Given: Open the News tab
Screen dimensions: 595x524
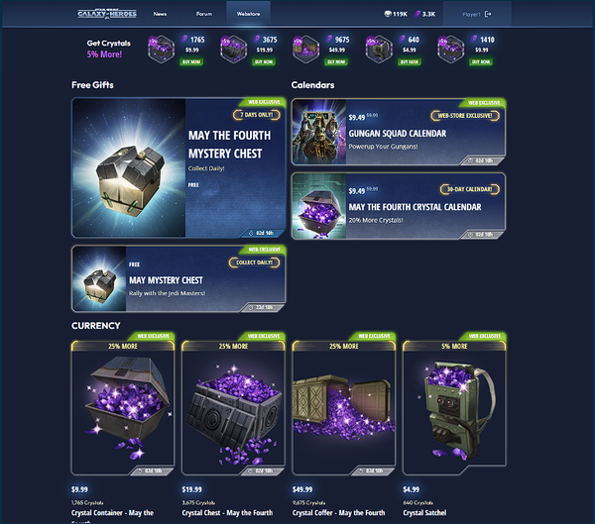Looking at the screenshot, I should pyautogui.click(x=160, y=14).
